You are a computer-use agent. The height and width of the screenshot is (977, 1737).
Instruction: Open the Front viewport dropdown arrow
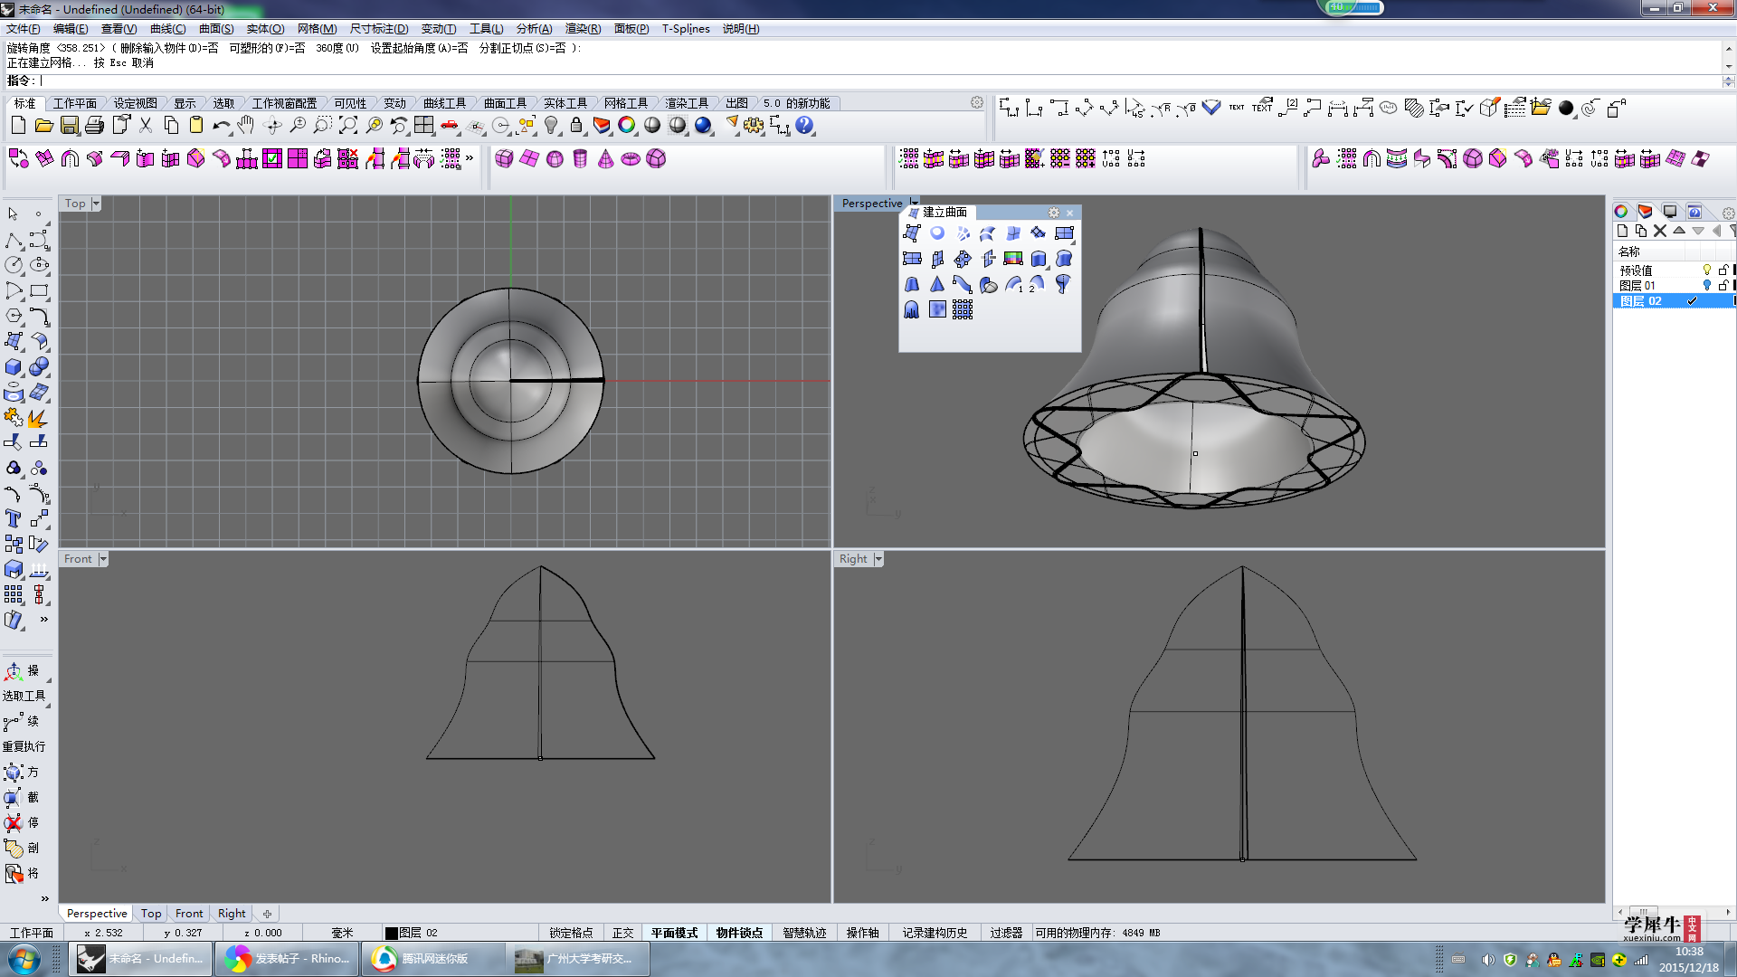click(103, 559)
